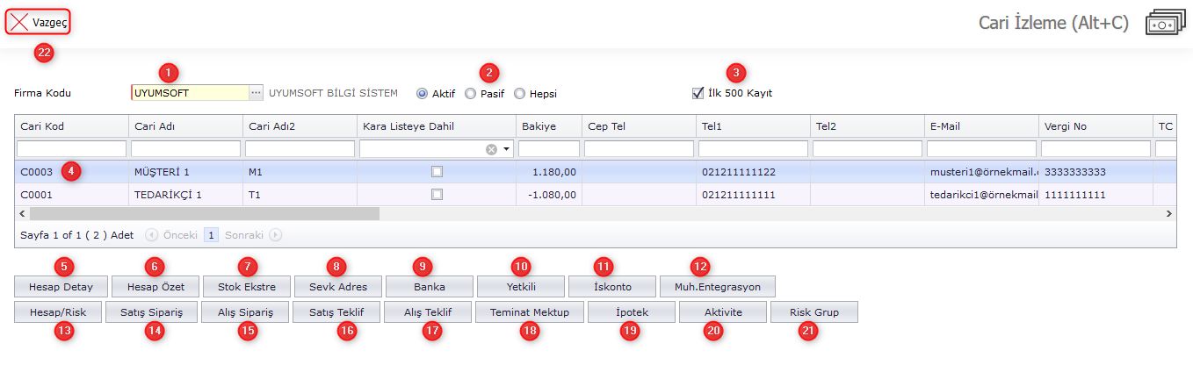Open Firma Kodu lookup ellipsis button
The width and height of the screenshot is (1193, 365).
tap(256, 93)
